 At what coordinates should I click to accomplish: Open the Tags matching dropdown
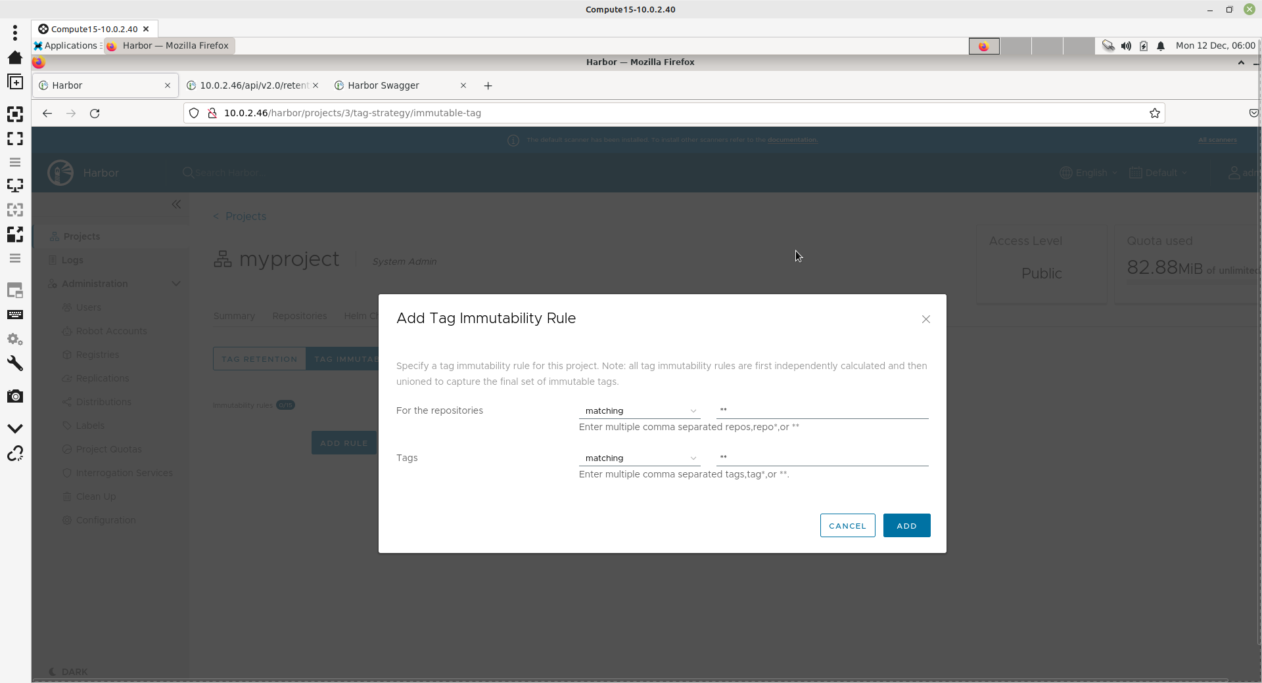[x=639, y=458]
